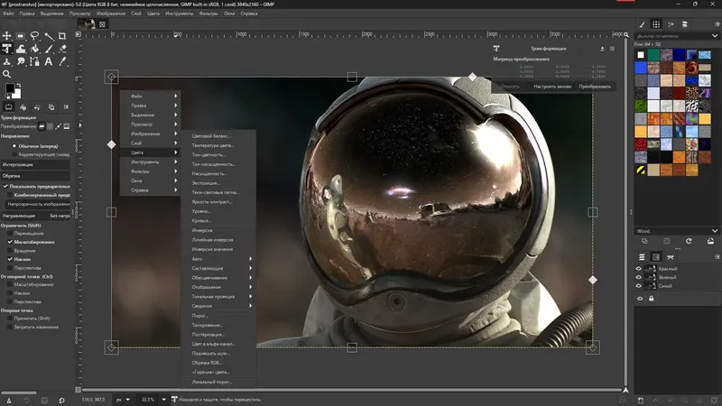Toggle visibility of Зелёный channel
722x406 pixels.
coord(639,277)
